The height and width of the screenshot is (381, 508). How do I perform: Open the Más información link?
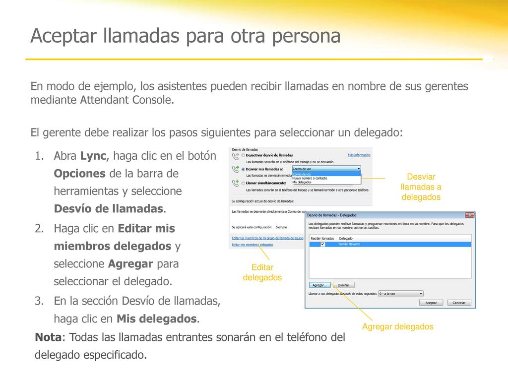[359, 155]
